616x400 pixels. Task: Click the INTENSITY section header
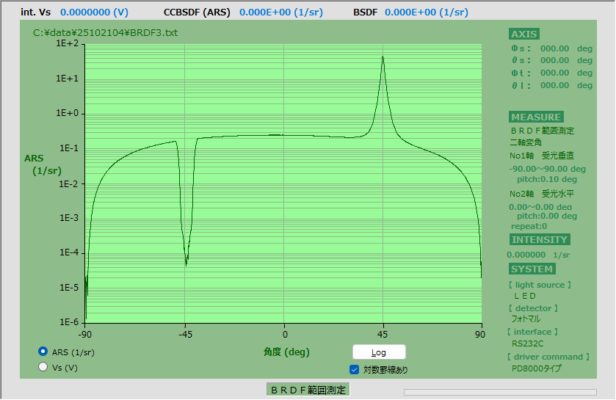(539, 239)
